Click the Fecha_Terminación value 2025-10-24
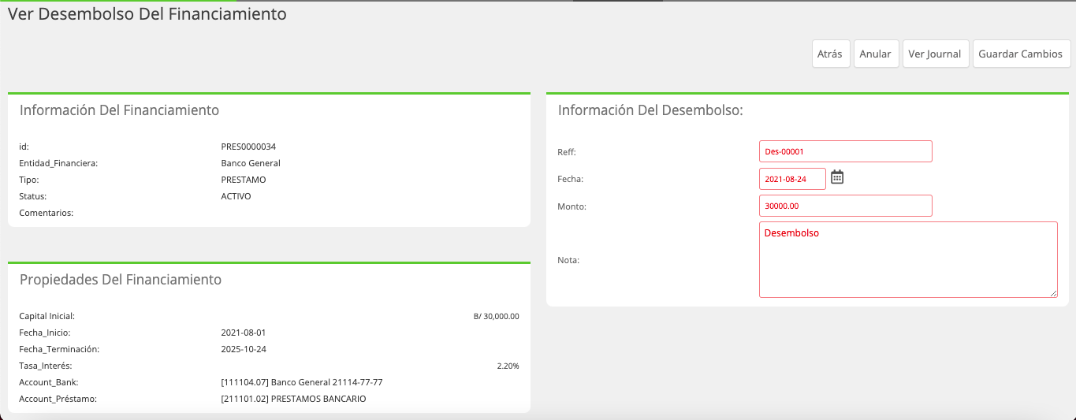The width and height of the screenshot is (1076, 420). 244,349
